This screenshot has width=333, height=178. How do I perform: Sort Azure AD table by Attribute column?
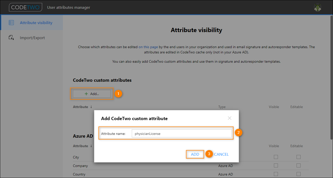[x=82, y=146]
